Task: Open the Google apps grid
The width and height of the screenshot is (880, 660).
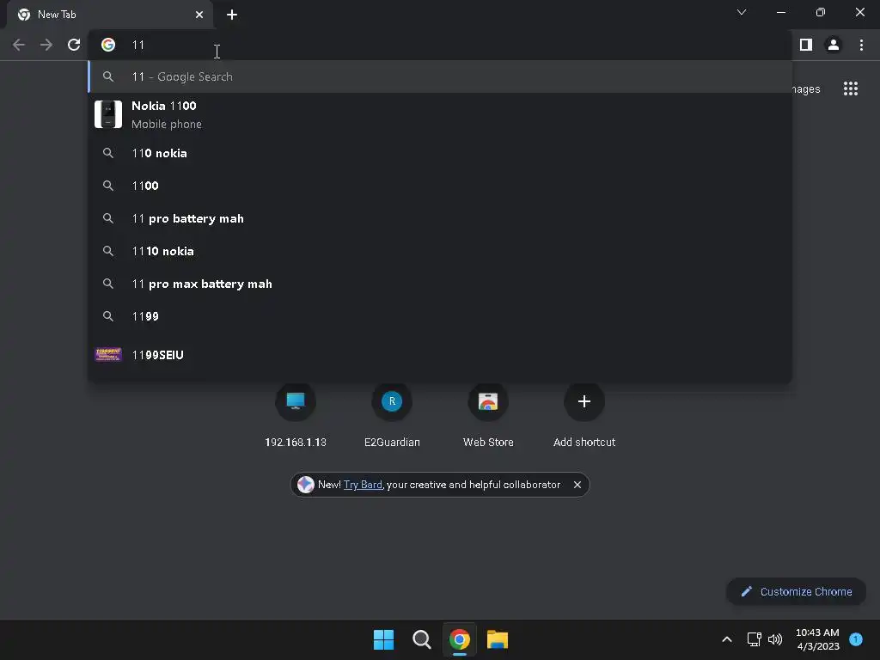Action: (851, 89)
